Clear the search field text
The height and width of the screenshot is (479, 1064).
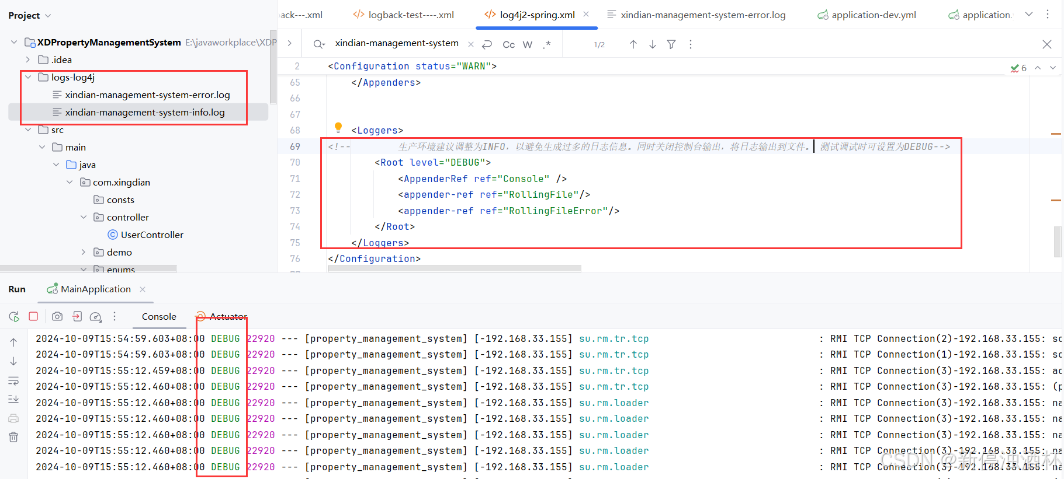click(x=471, y=44)
